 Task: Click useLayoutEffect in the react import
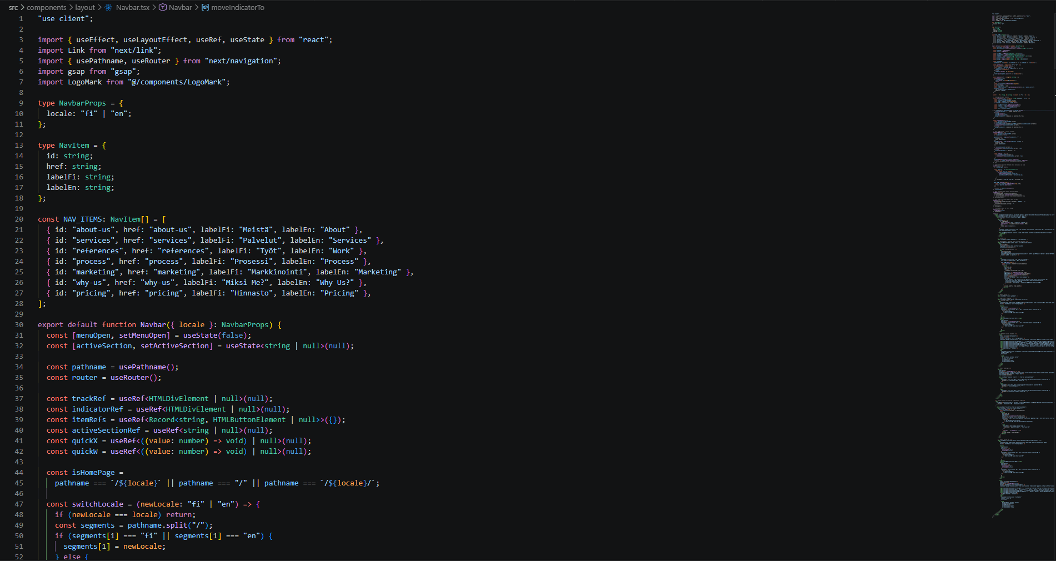tap(156, 40)
